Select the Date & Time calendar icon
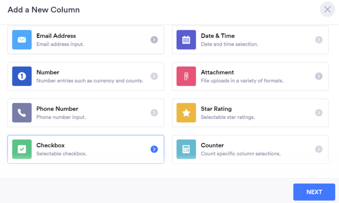Screen dimensions: 339x203 [186, 40]
